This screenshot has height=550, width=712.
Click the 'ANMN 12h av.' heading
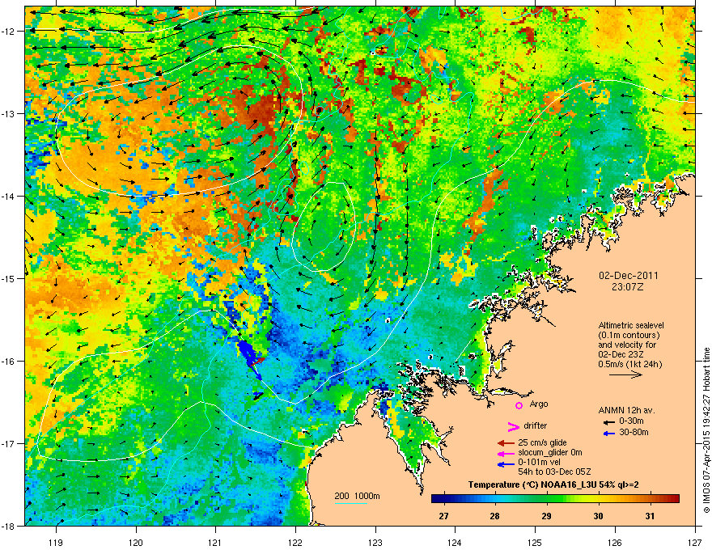pyautogui.click(x=626, y=411)
